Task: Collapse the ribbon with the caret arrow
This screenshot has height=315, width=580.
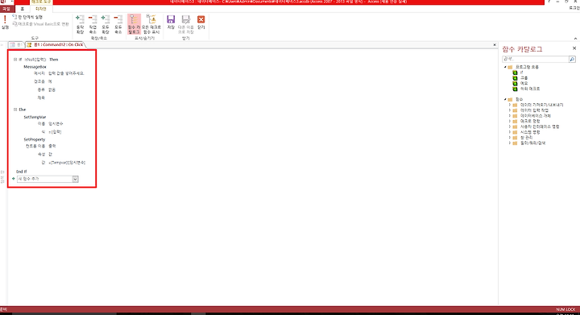Action: pos(575,39)
